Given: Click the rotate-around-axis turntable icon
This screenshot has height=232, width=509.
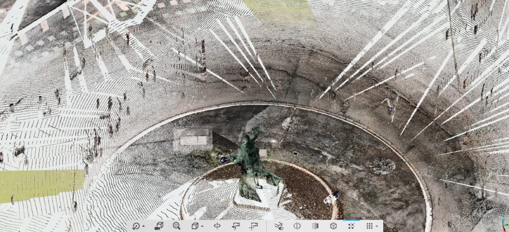Looking at the screenshot, I should [x=217, y=226].
